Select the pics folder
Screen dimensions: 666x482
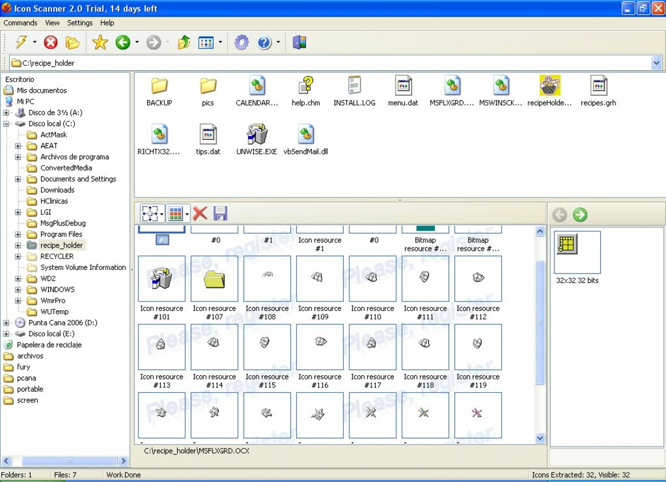tap(208, 91)
